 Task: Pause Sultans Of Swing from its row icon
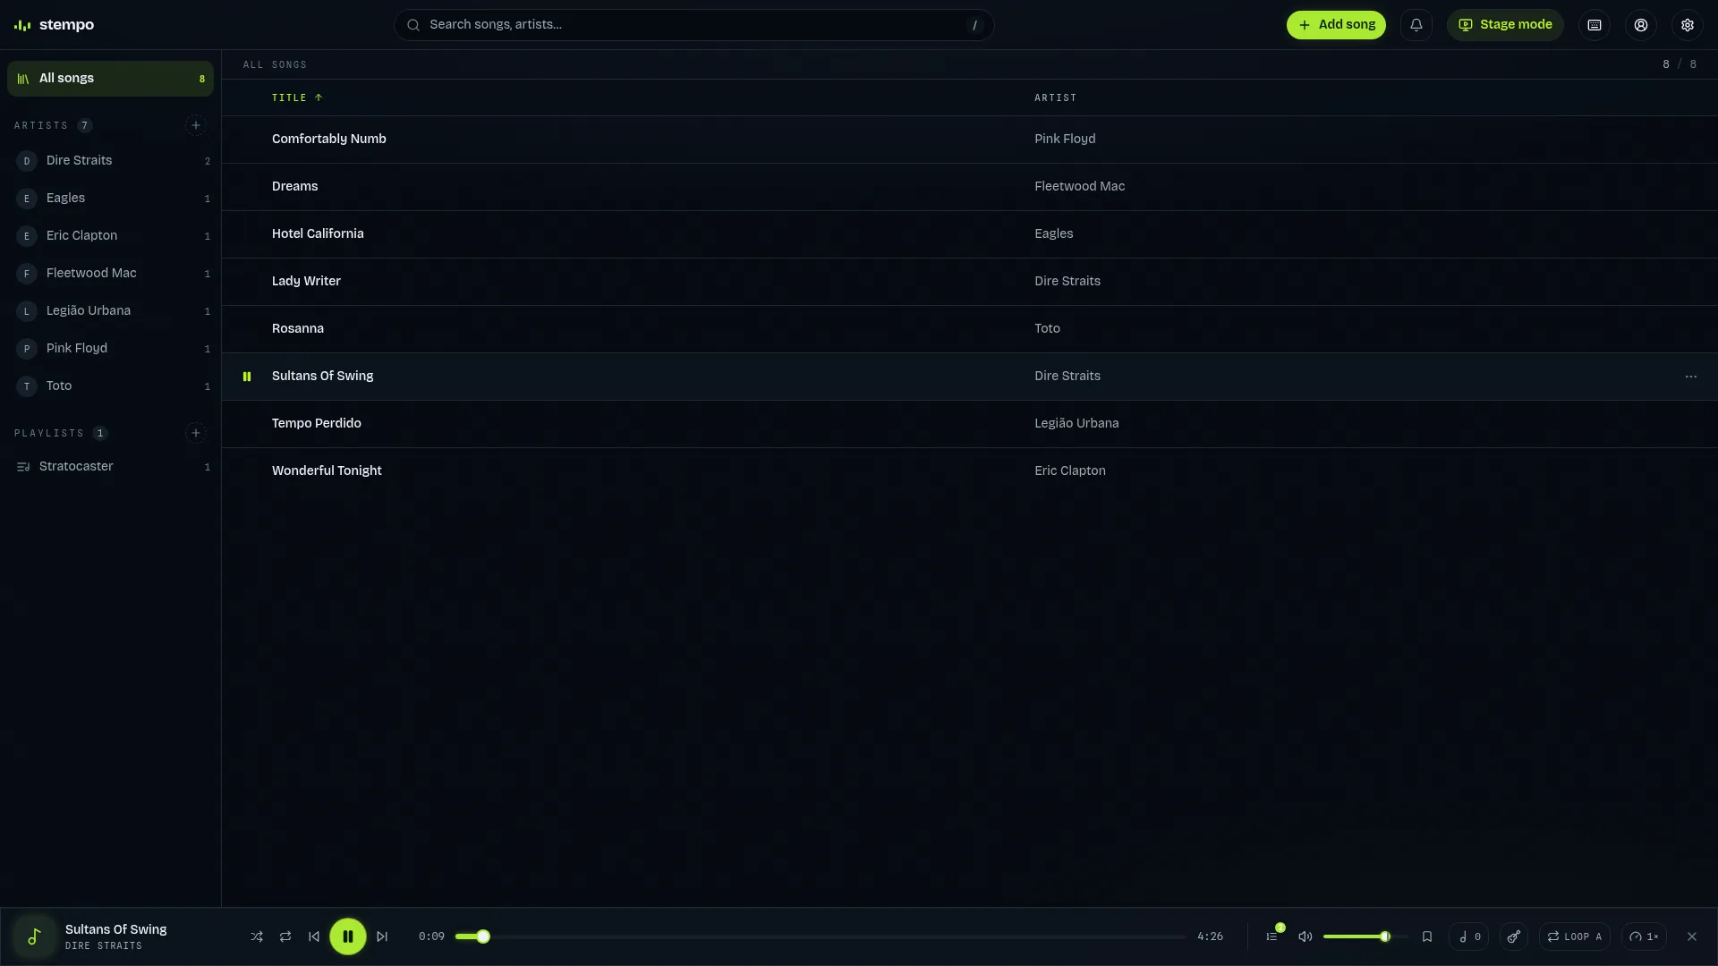point(247,377)
